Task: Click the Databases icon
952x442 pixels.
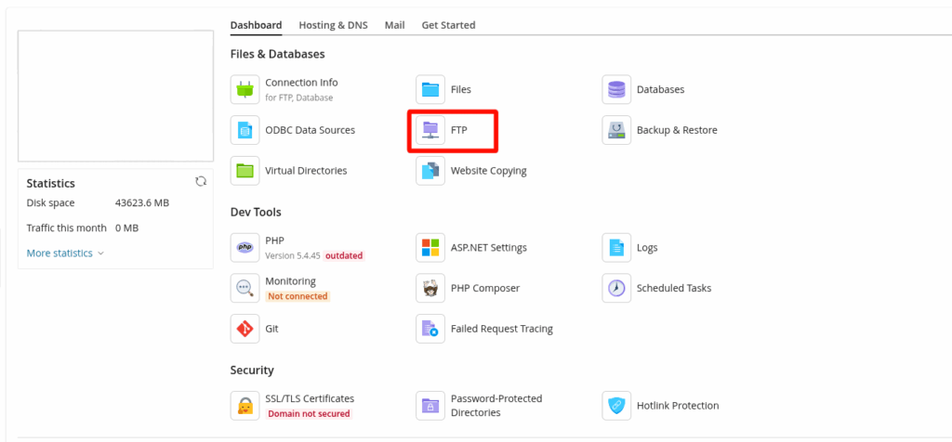Action: [616, 90]
